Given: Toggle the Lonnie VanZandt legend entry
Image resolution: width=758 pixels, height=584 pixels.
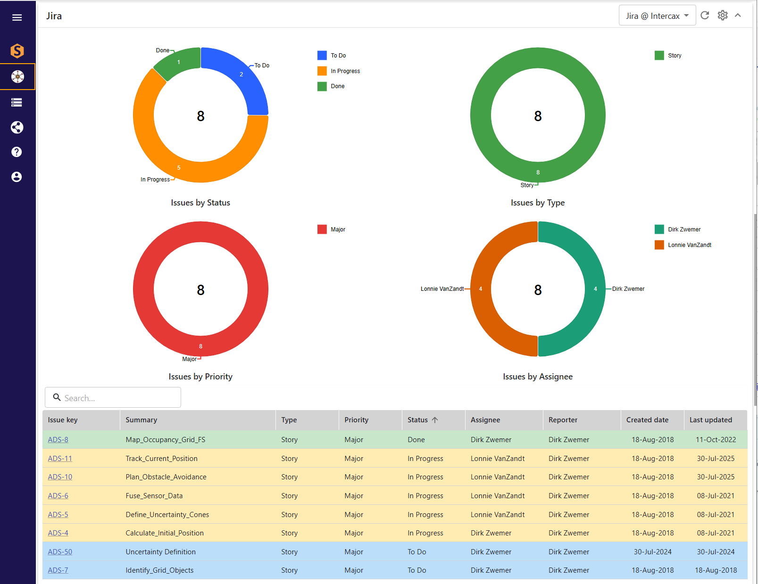Looking at the screenshot, I should pos(683,245).
